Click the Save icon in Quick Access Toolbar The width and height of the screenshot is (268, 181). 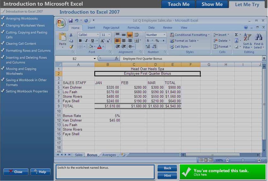click(70, 21)
